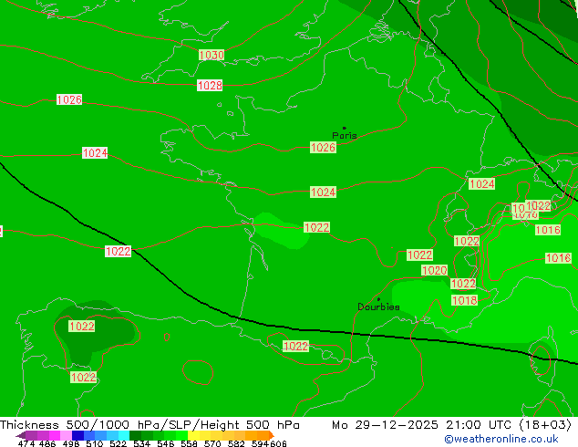Pick the darkest green legend swatch at 534
The height and width of the screenshot is (447, 578).
coord(135,435)
